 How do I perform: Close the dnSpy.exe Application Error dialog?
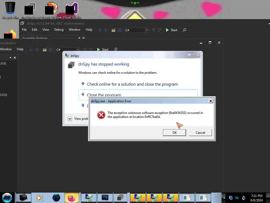click(210, 101)
